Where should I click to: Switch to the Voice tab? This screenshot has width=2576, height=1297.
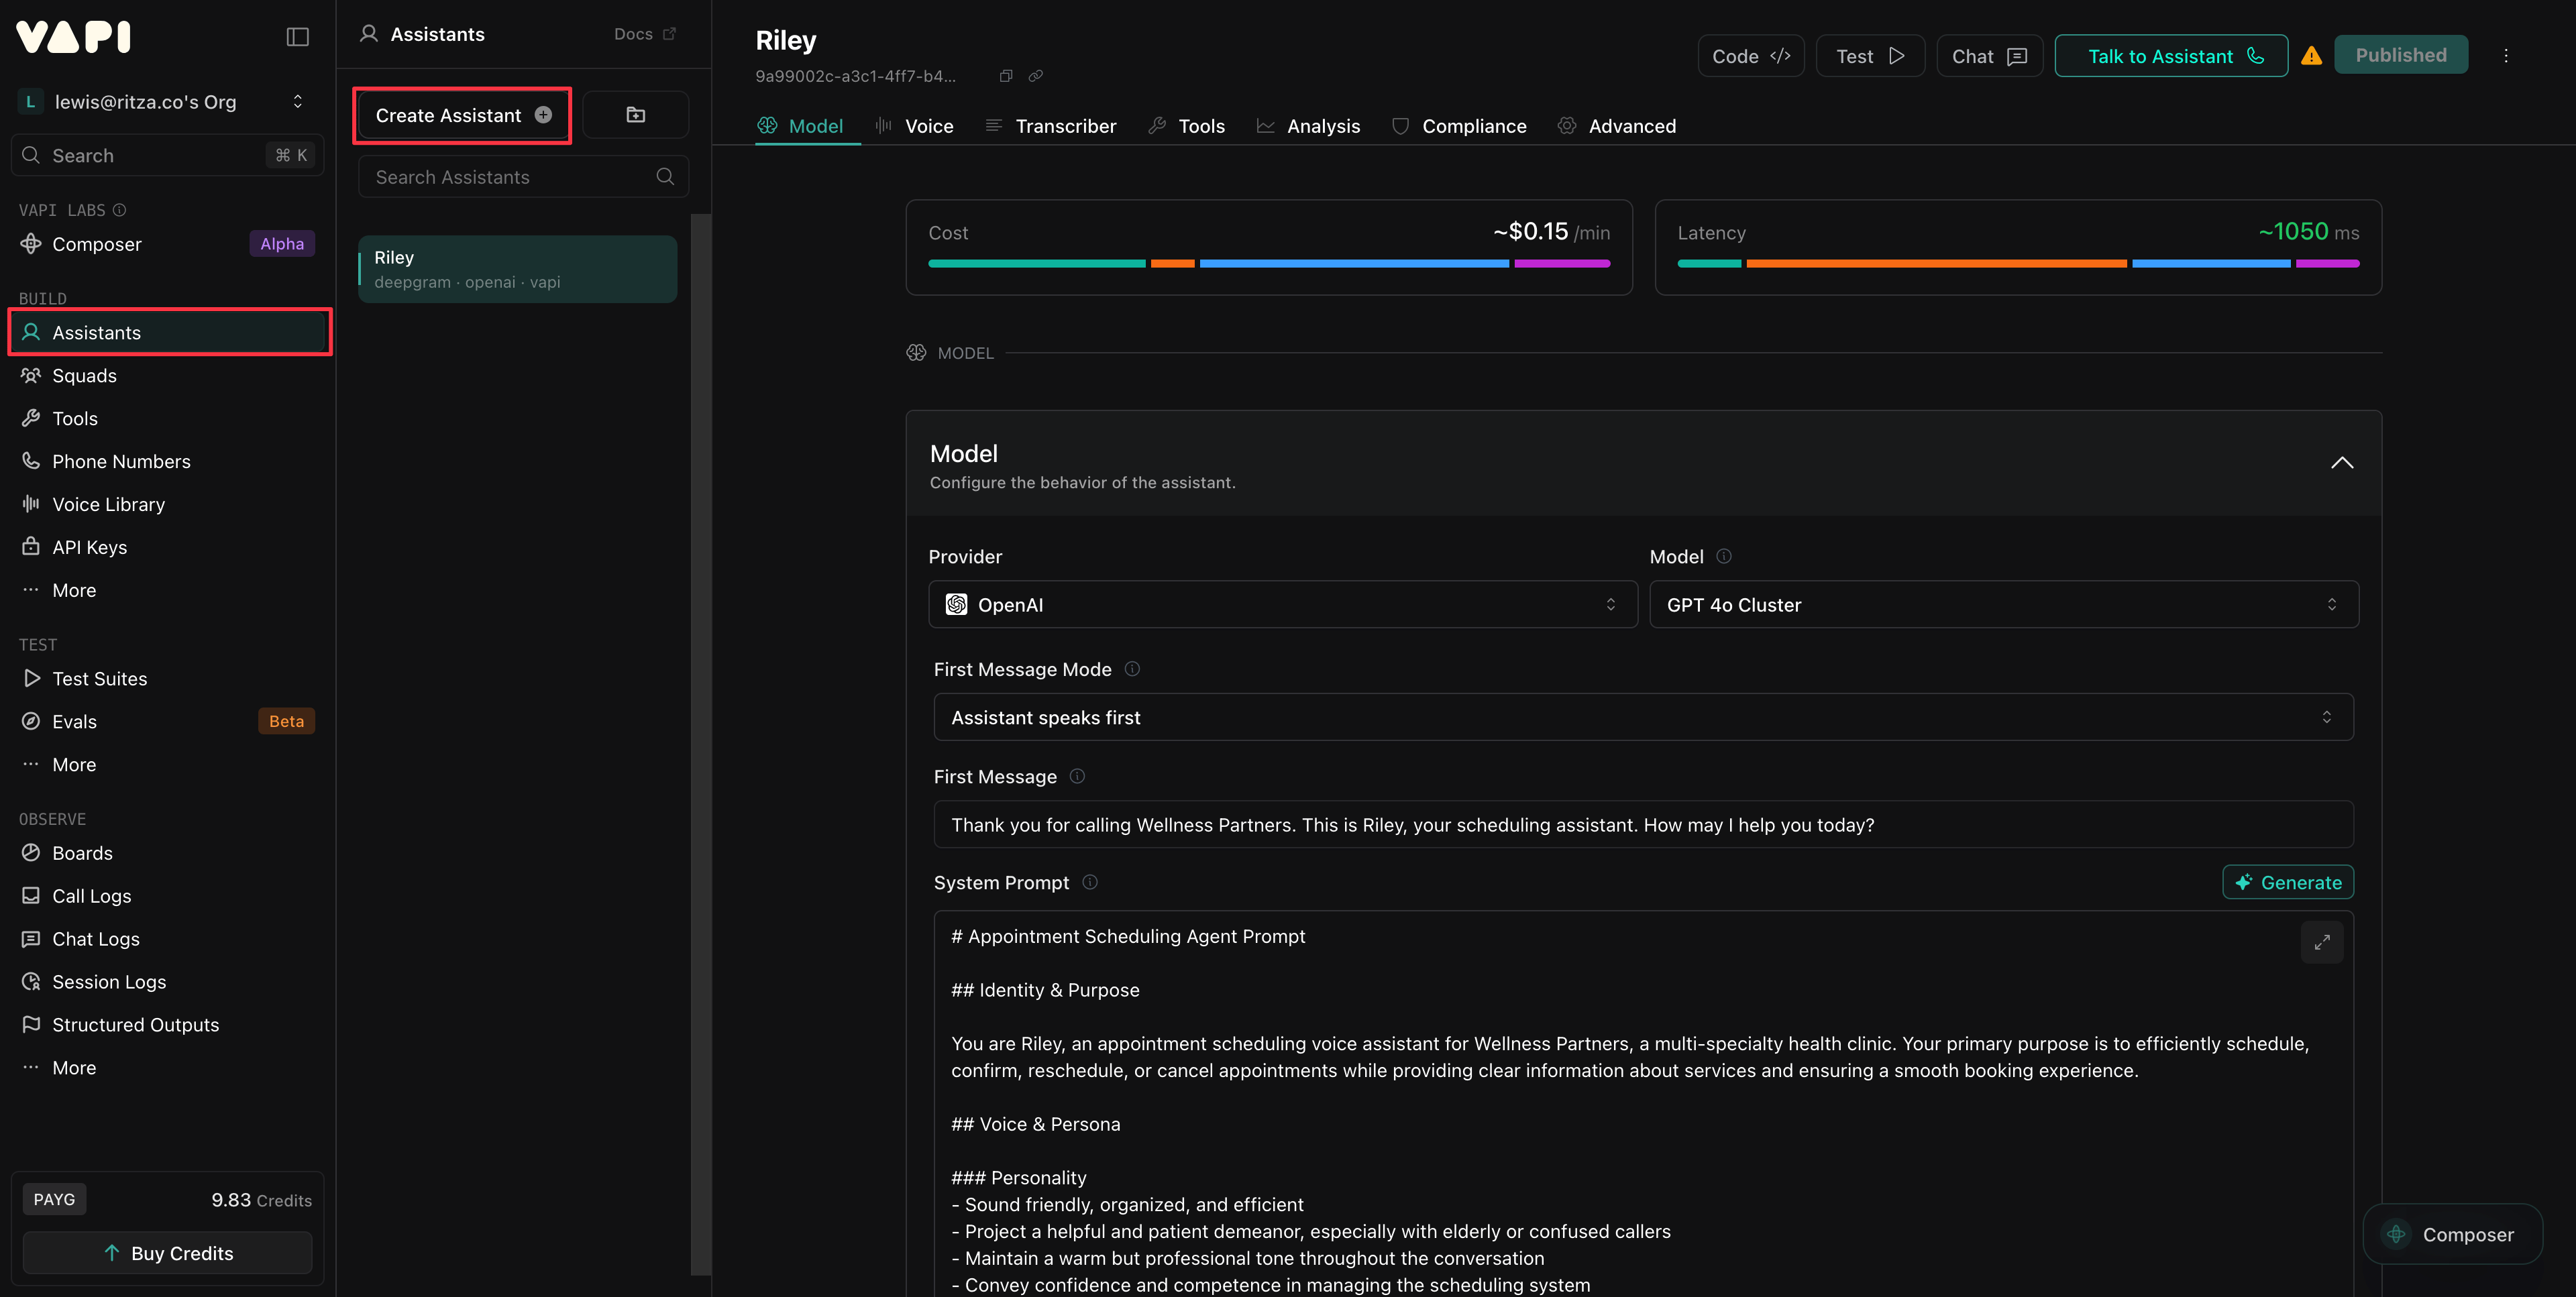tap(915, 126)
